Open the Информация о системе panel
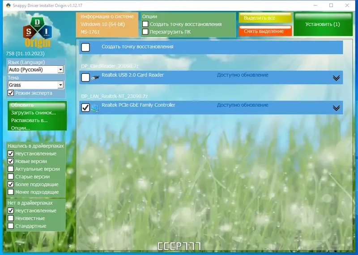This screenshot has width=358, height=255. (x=107, y=25)
